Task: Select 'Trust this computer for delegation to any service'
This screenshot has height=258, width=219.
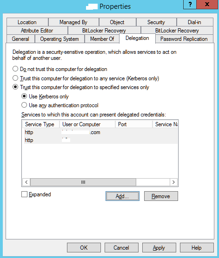Action: (x=15, y=78)
